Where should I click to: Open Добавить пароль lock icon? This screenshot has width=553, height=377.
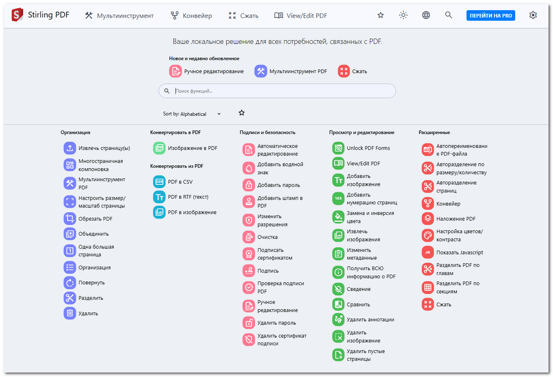click(x=249, y=185)
